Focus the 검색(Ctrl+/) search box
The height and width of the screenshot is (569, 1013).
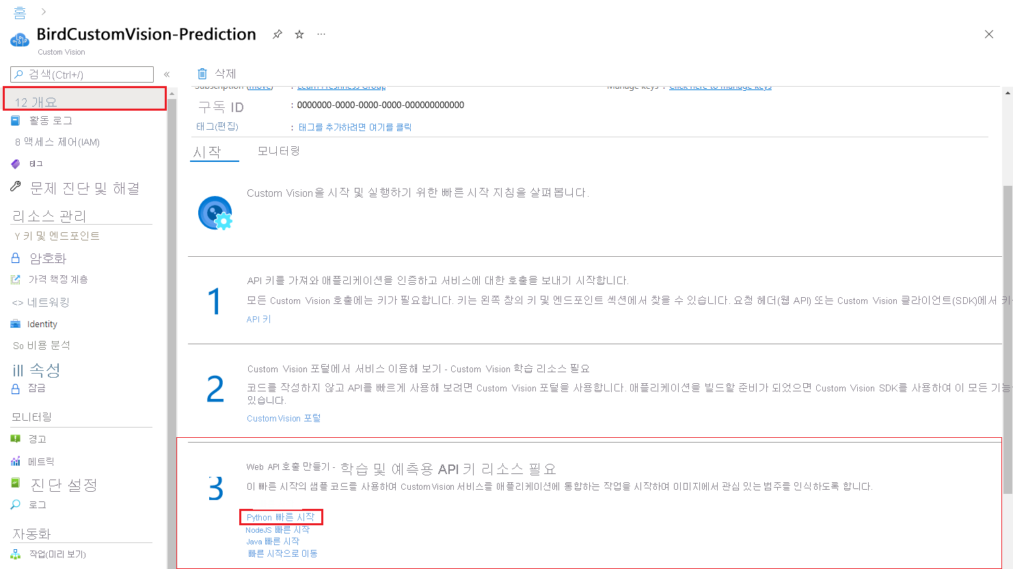82,74
